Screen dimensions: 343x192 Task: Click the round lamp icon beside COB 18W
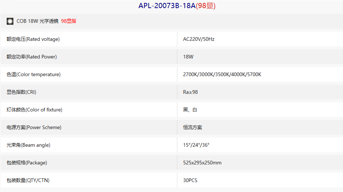[10, 21]
